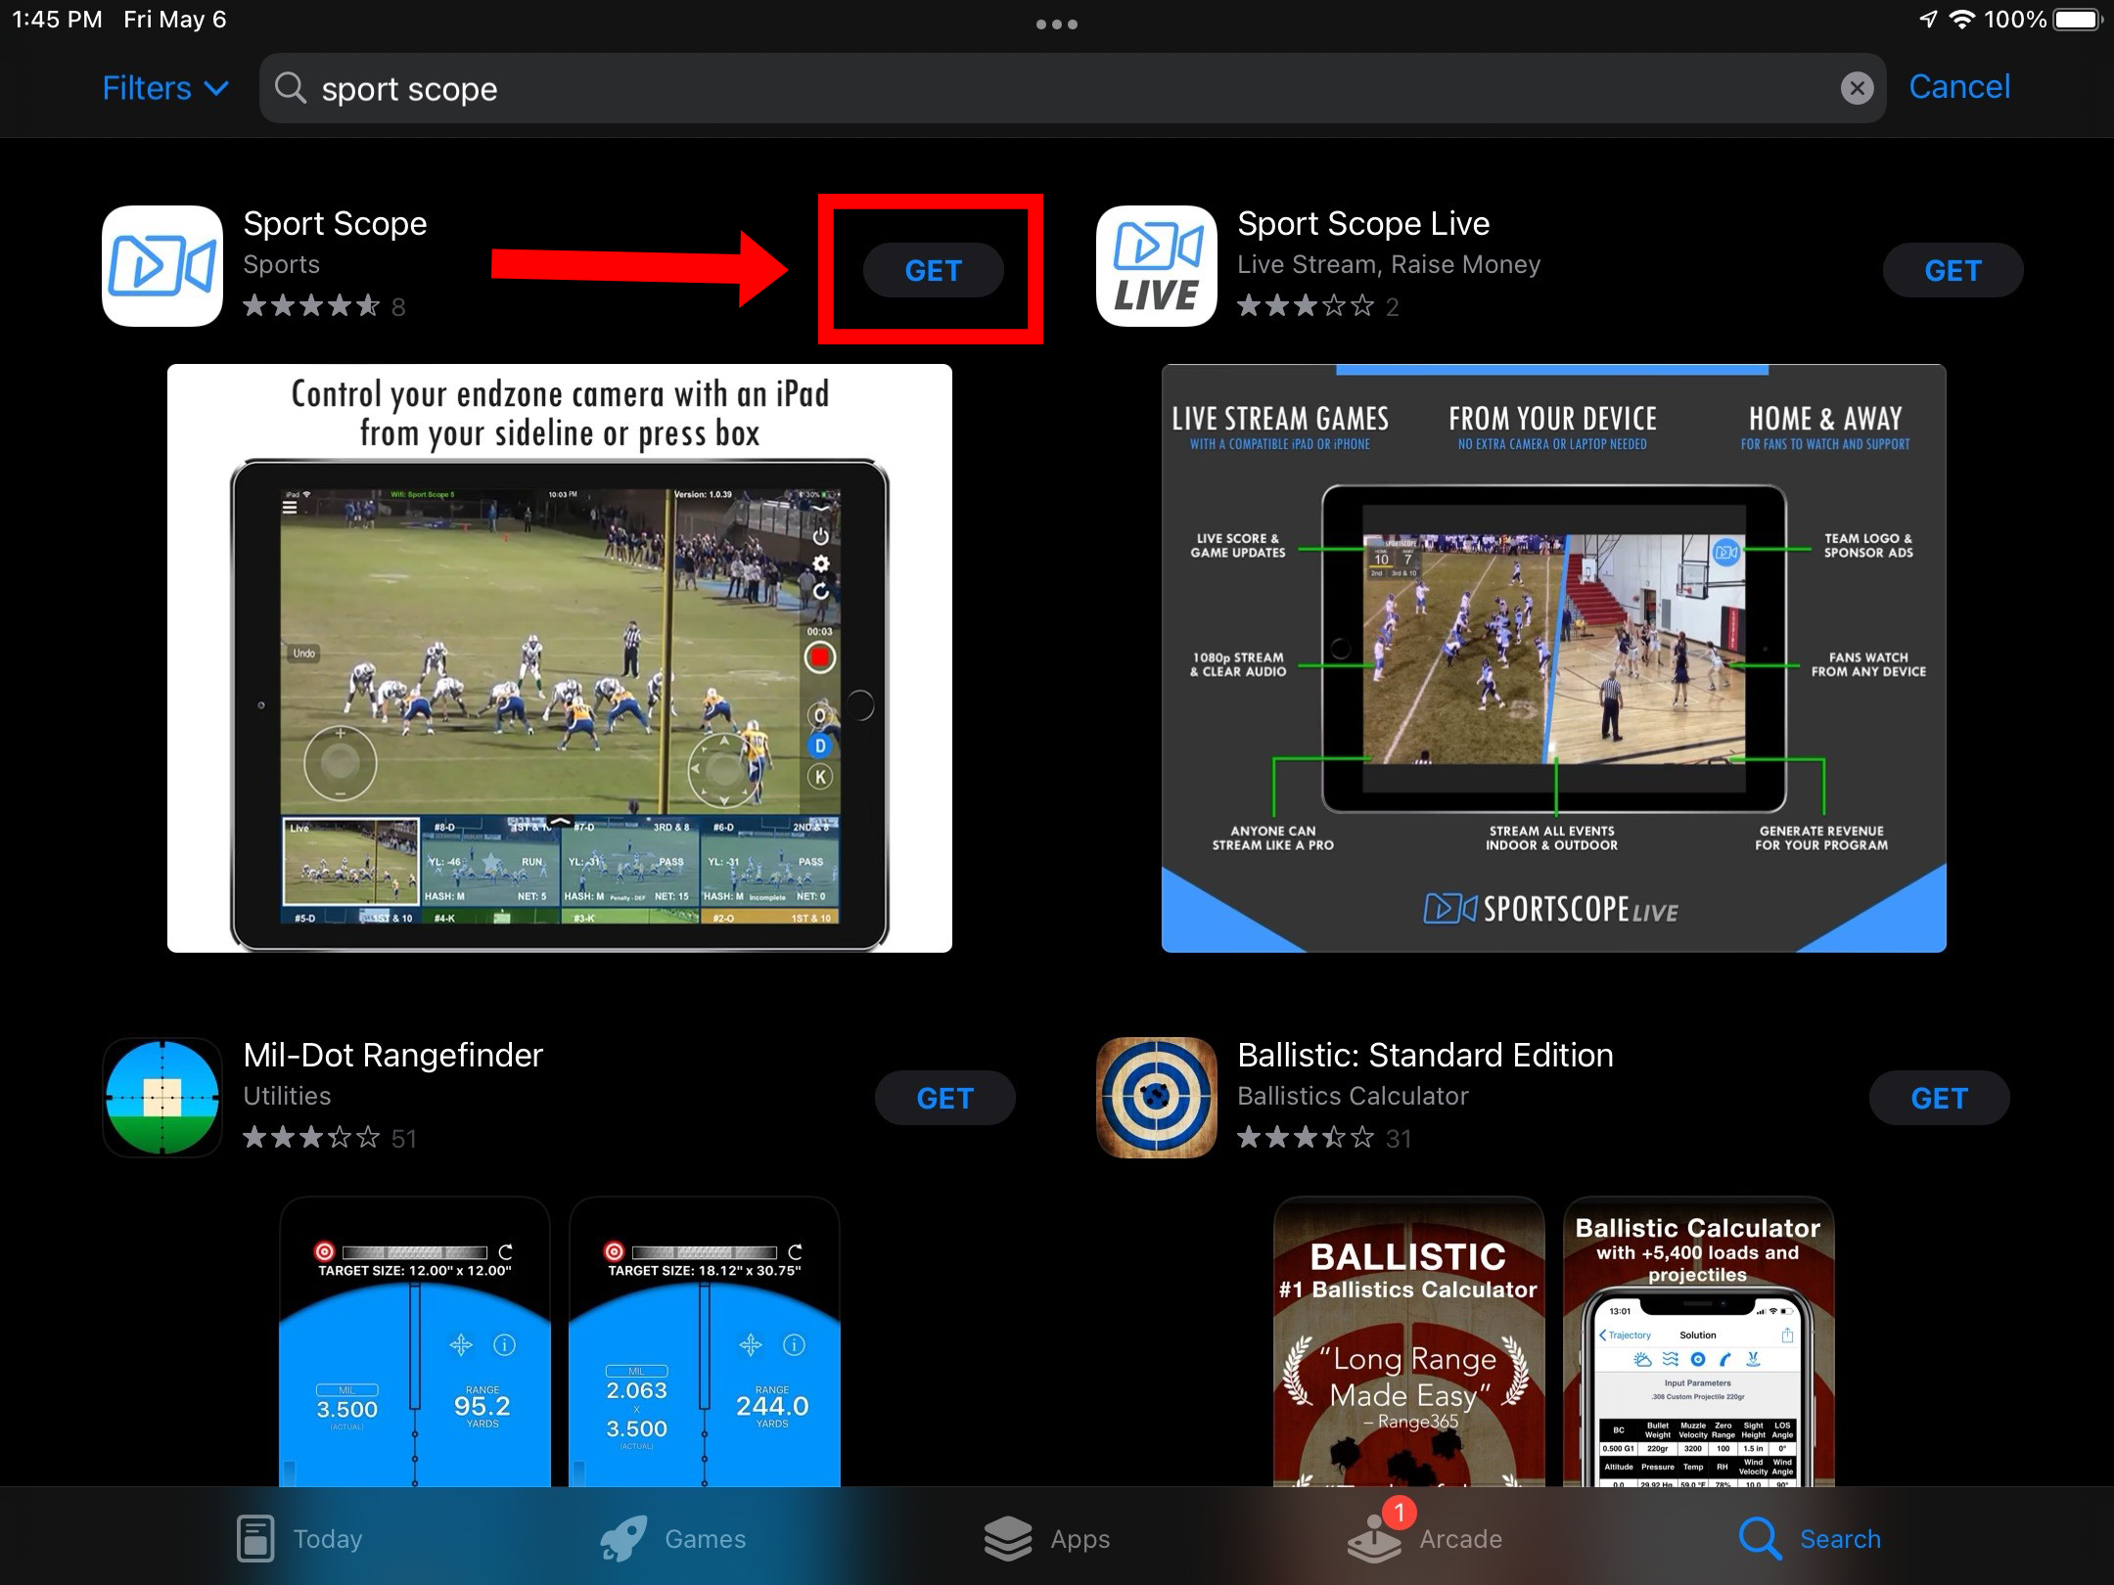Screen dimensions: 2114x1585
Task: View the 'Long Range Made Easy' Ballistic screenshot
Action: [x=1409, y=1341]
